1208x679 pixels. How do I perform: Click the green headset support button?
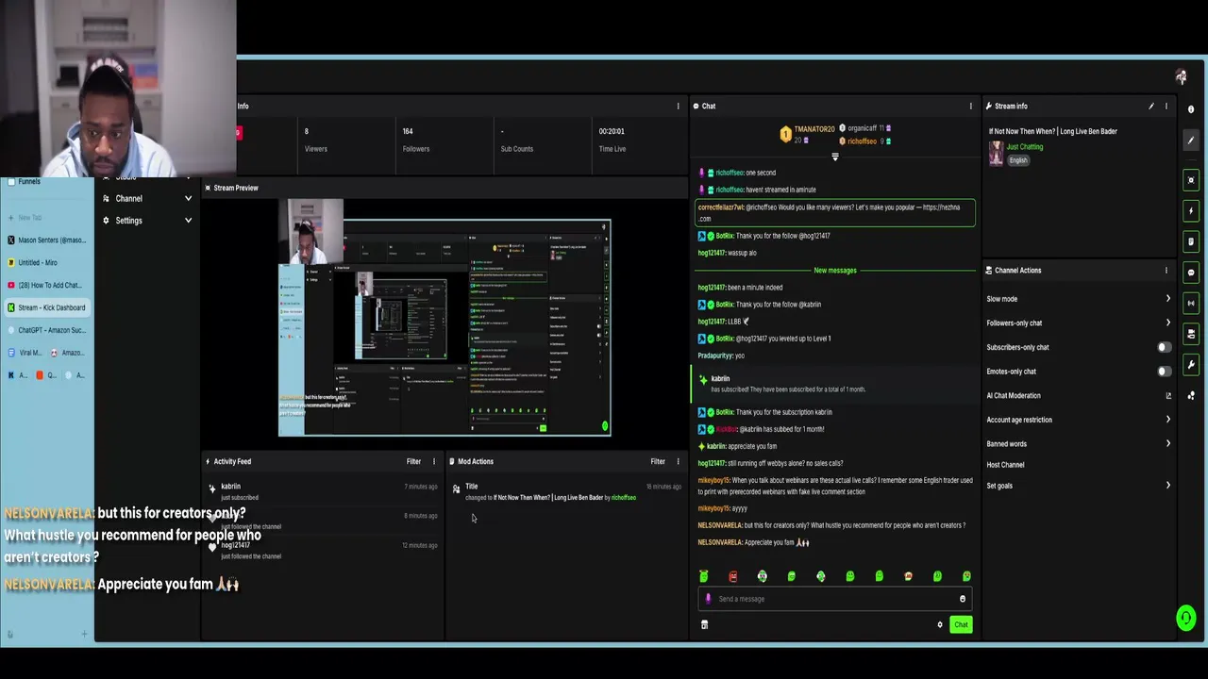pyautogui.click(x=1186, y=619)
